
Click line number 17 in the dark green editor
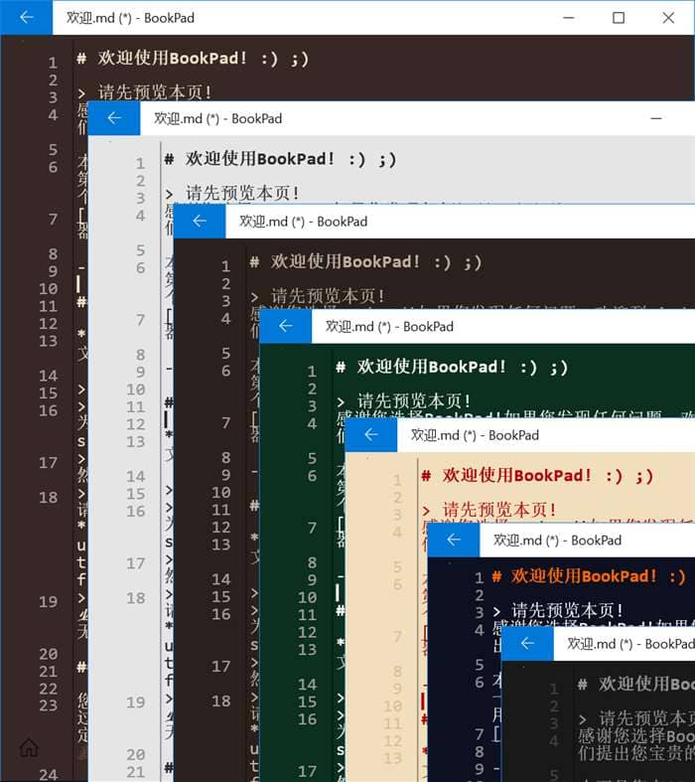coord(307,770)
